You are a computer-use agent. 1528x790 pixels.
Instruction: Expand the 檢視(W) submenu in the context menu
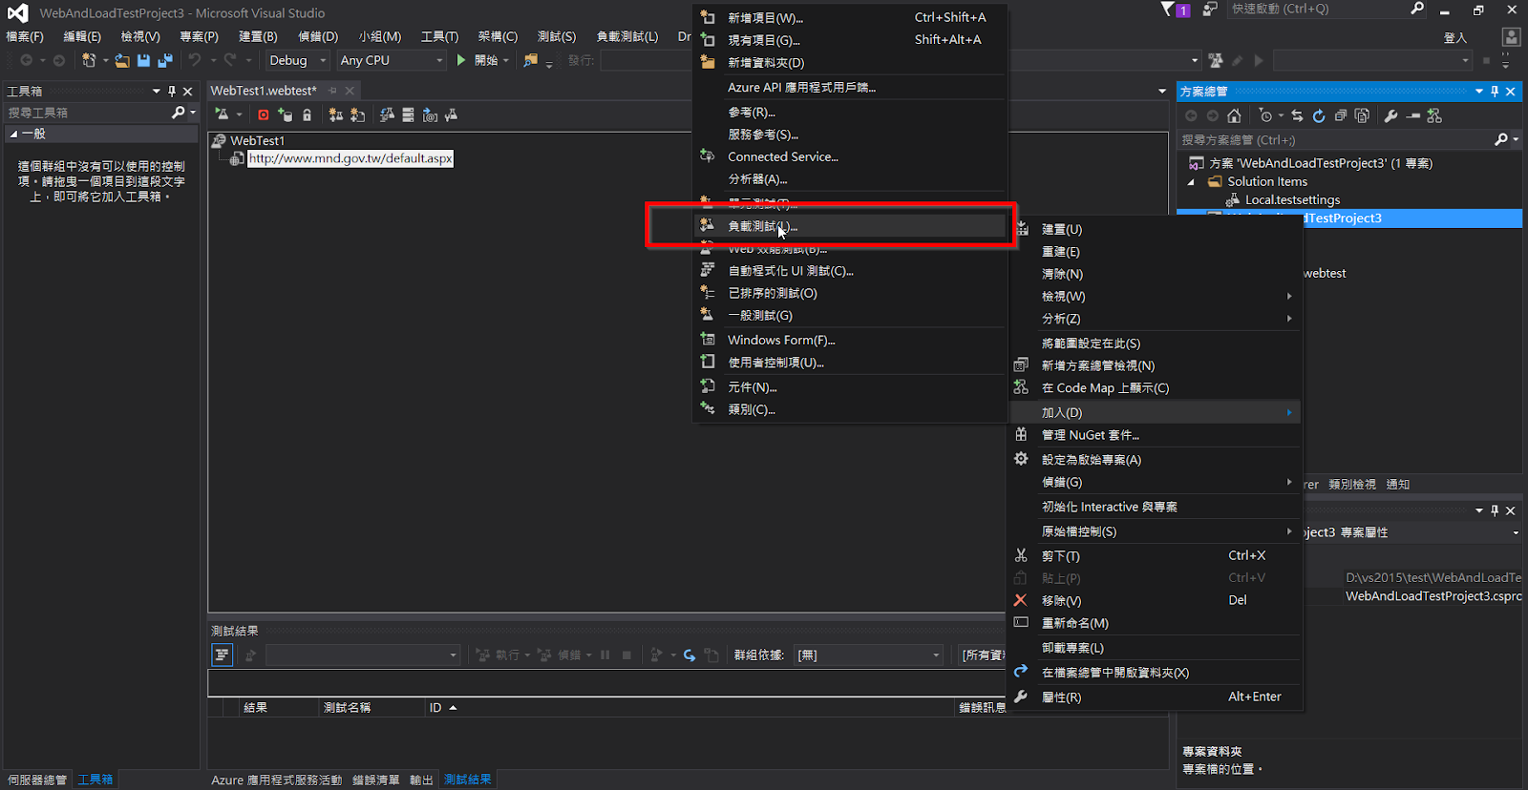coord(1156,297)
